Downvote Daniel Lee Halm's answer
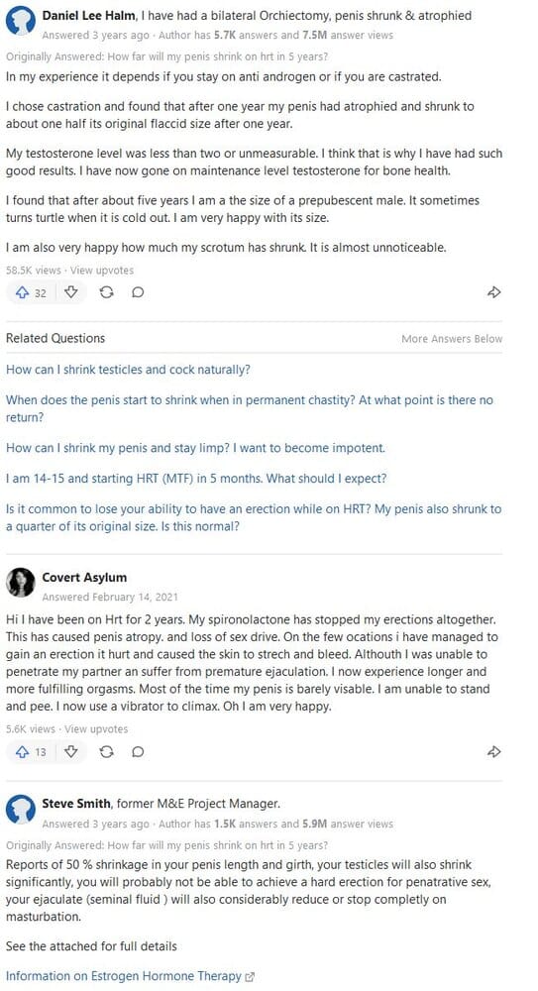538x991 pixels. coord(71,292)
